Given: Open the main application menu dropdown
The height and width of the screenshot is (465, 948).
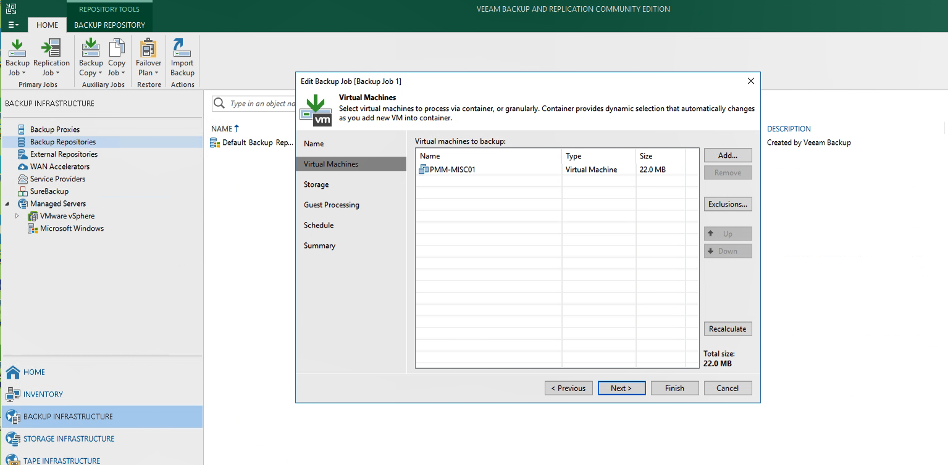Looking at the screenshot, I should [13, 25].
